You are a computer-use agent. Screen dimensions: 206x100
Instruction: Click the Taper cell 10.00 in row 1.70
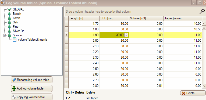pyautogui.click(x=183, y=24)
